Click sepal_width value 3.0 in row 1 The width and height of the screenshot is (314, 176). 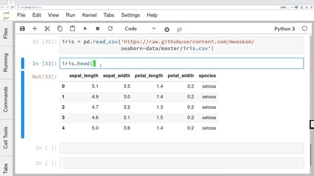pos(127,97)
